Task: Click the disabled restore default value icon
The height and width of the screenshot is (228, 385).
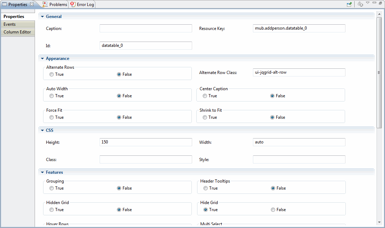Action: pos(360,4)
